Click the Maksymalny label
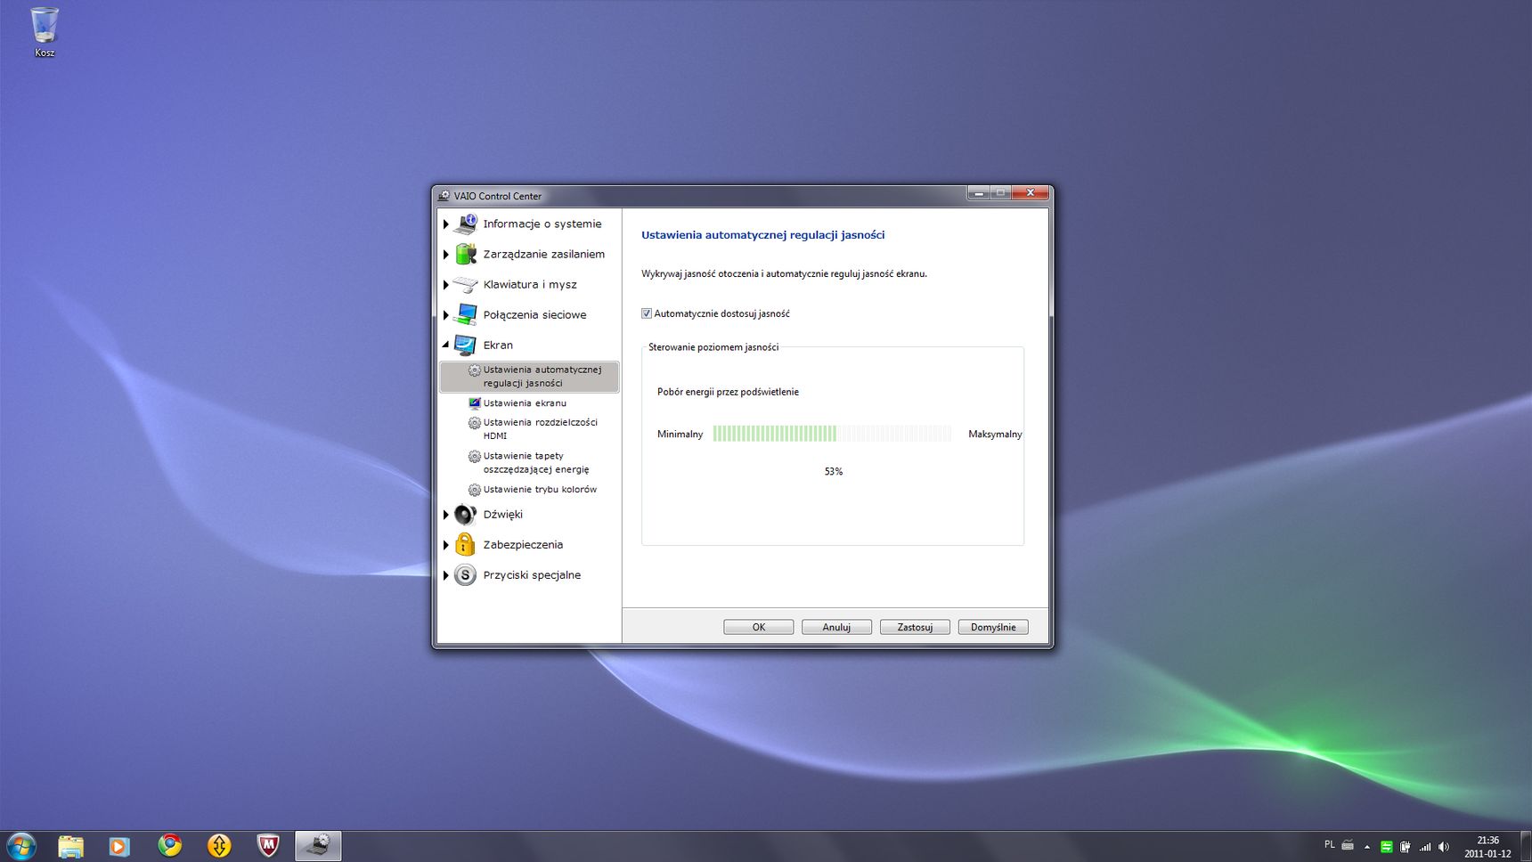 pos(995,435)
